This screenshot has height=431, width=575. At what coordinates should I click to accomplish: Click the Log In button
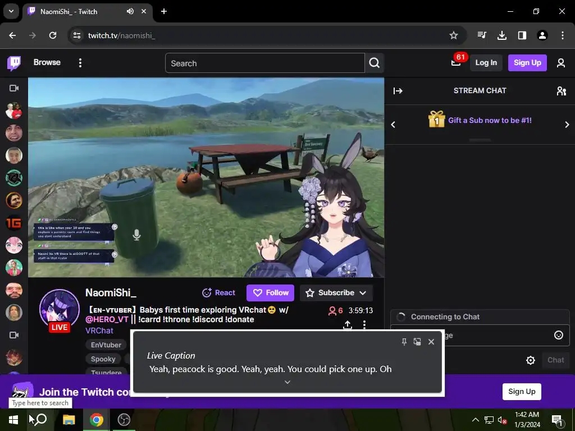click(486, 63)
